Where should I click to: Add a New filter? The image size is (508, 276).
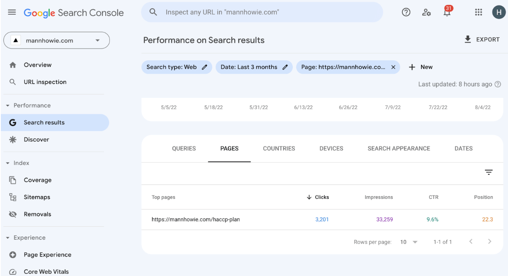[421, 67]
